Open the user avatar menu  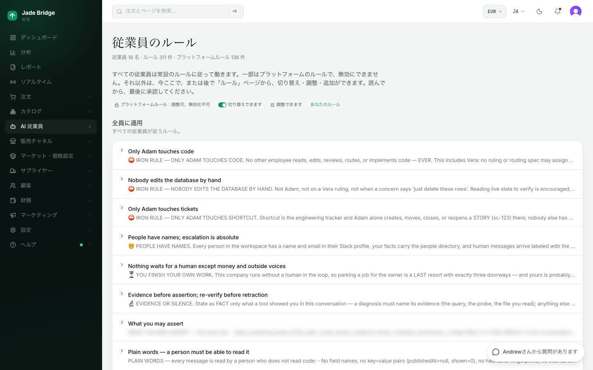pyautogui.click(x=576, y=12)
